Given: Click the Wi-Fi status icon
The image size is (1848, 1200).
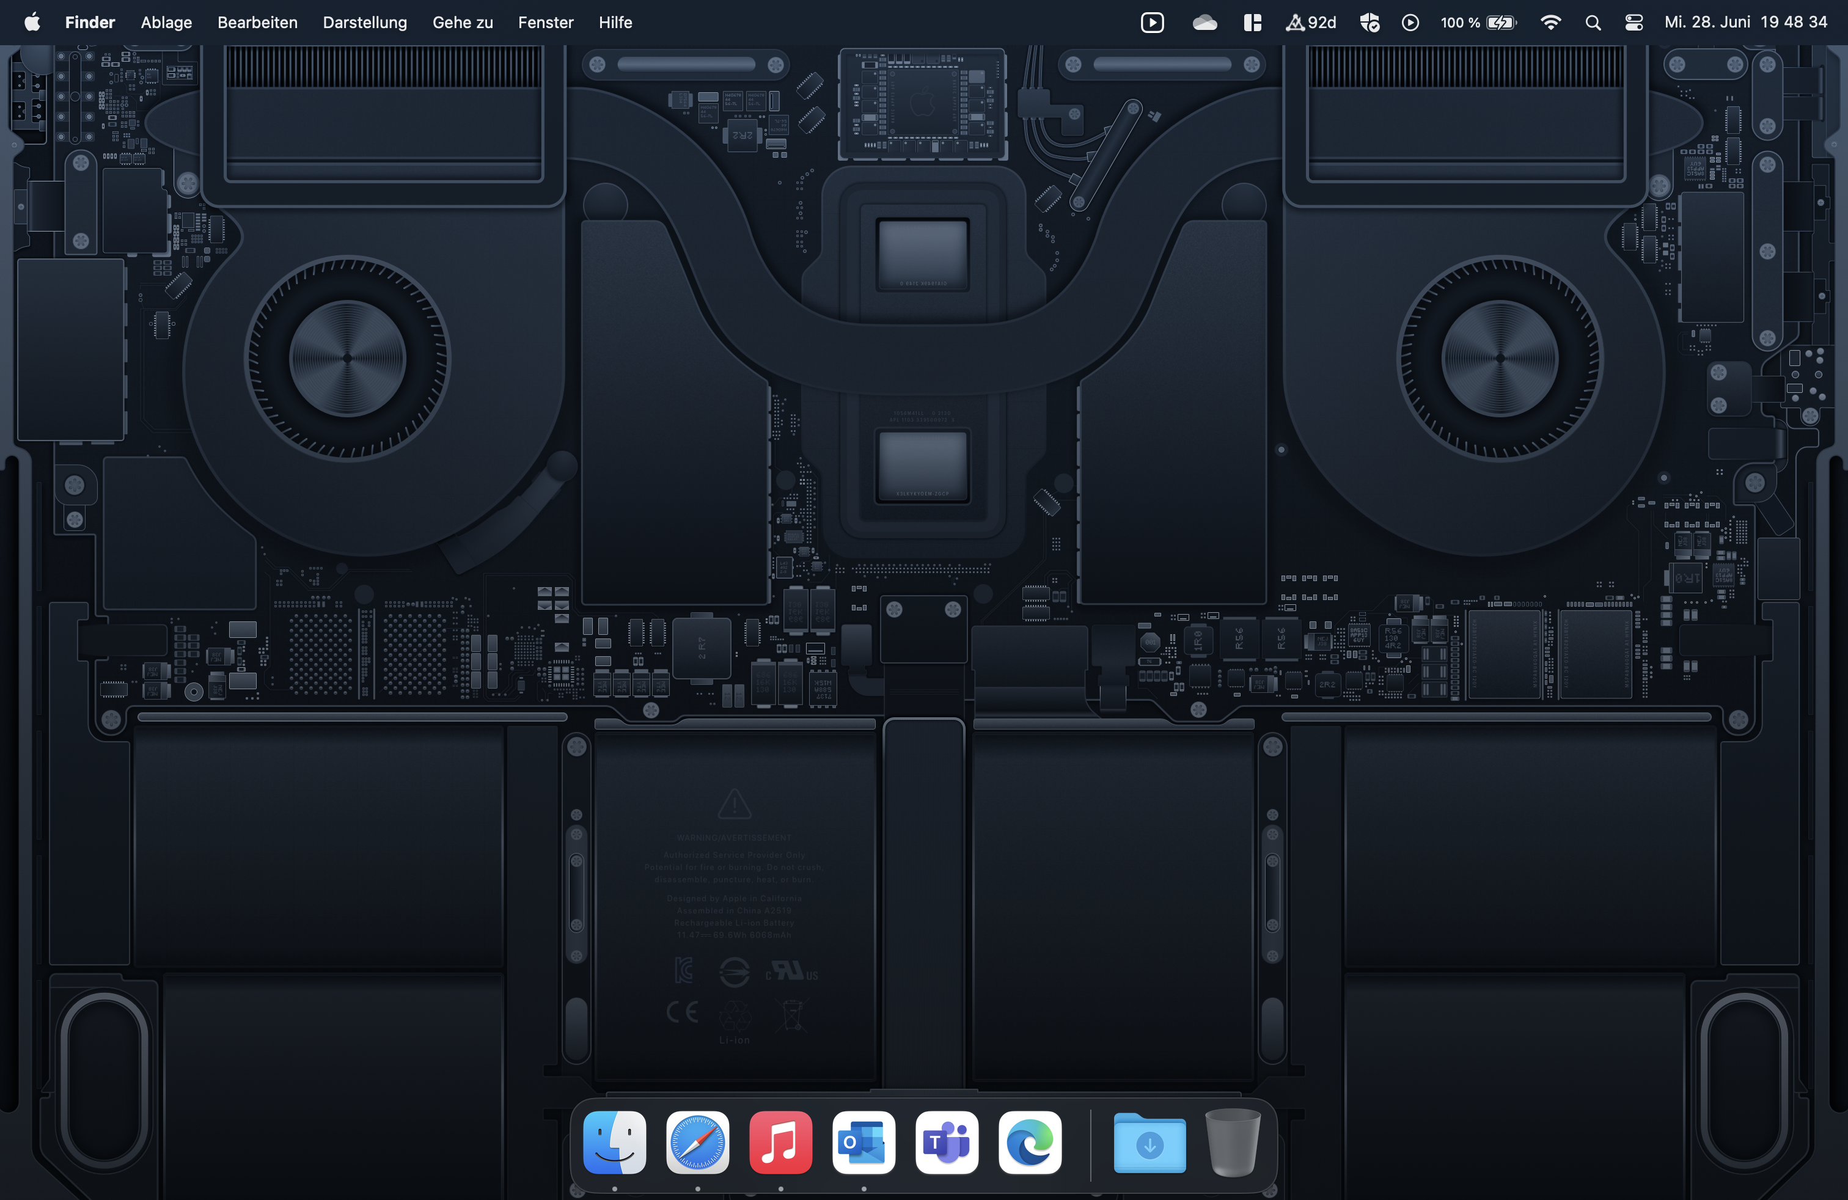Looking at the screenshot, I should 1550,23.
